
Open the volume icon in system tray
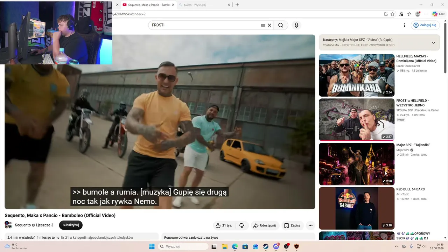coord(424,246)
